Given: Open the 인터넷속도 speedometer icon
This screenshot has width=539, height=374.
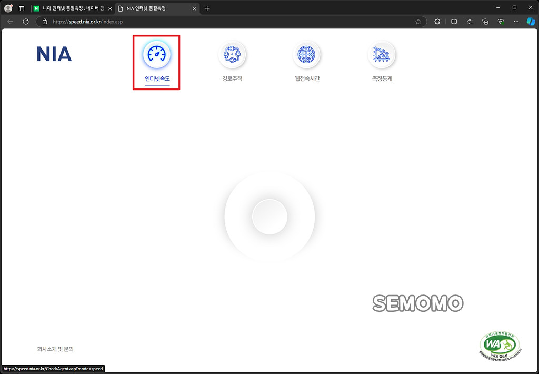Looking at the screenshot, I should click(x=157, y=54).
